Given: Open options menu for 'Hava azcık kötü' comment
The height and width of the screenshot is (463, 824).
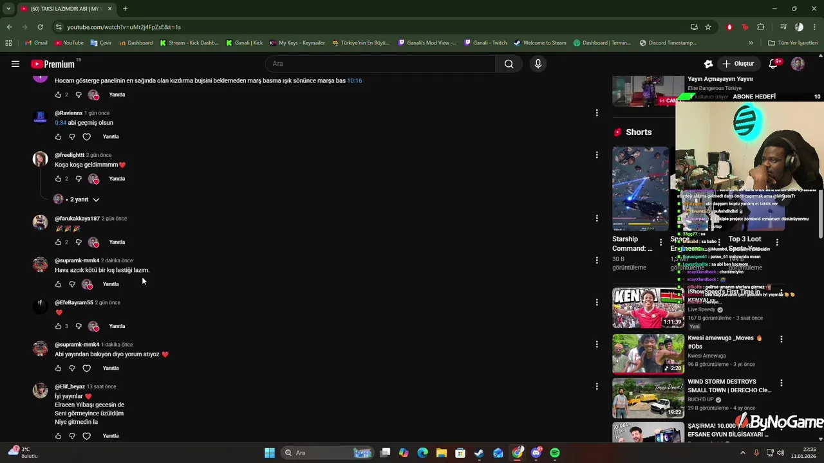Looking at the screenshot, I should click(597, 260).
